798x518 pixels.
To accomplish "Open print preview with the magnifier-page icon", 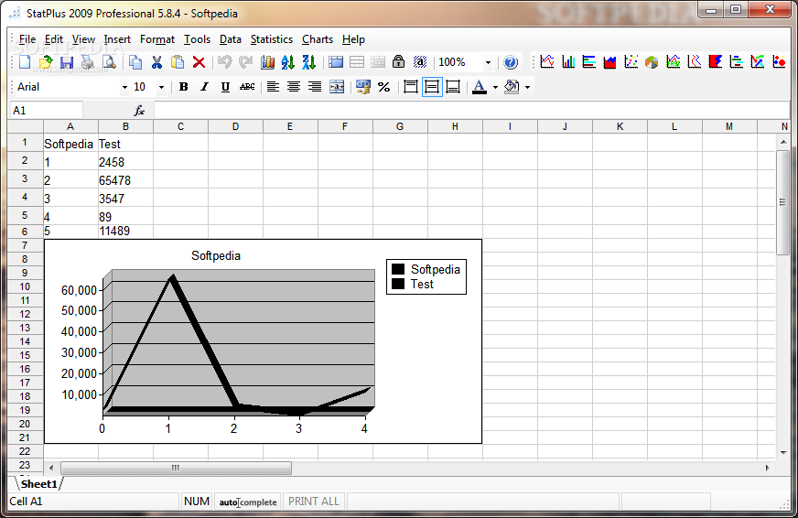I will (x=109, y=62).
